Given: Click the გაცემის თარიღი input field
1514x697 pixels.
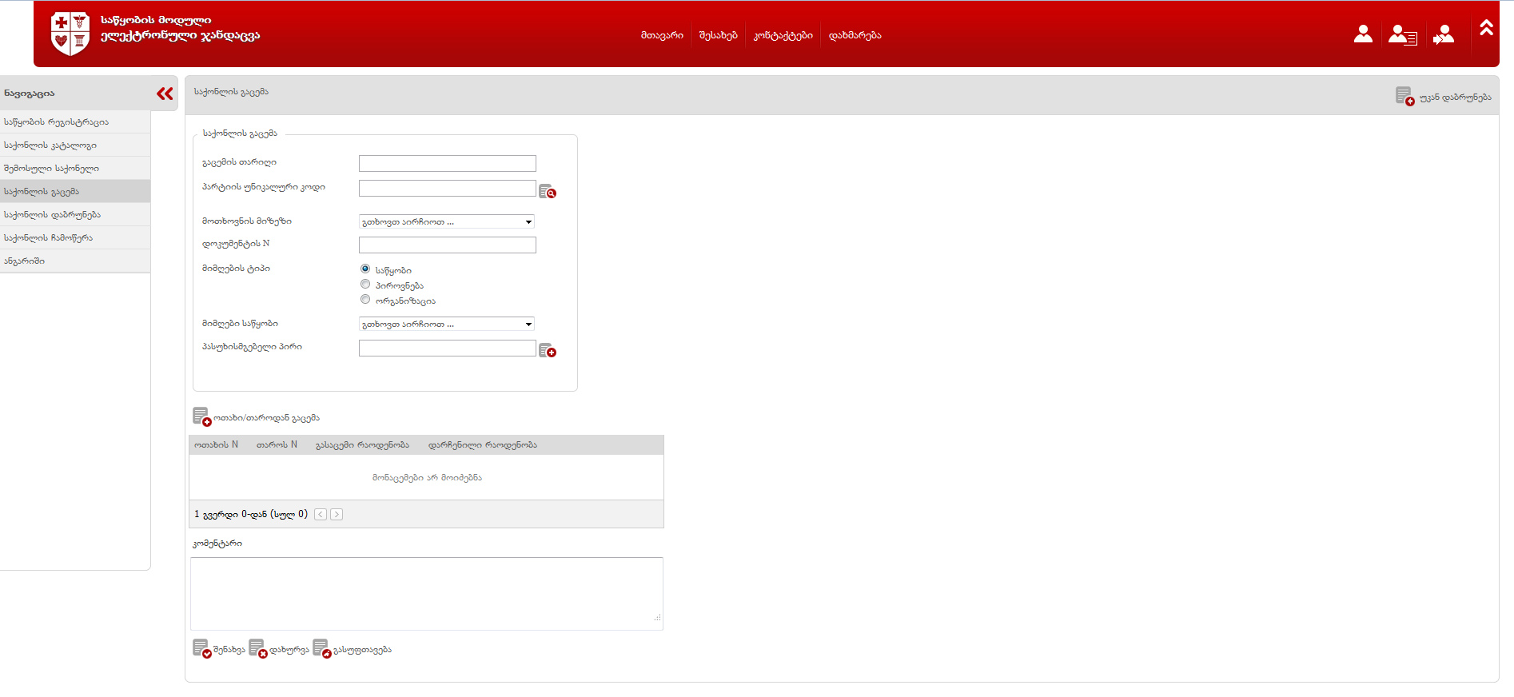Looking at the screenshot, I should click(x=447, y=164).
